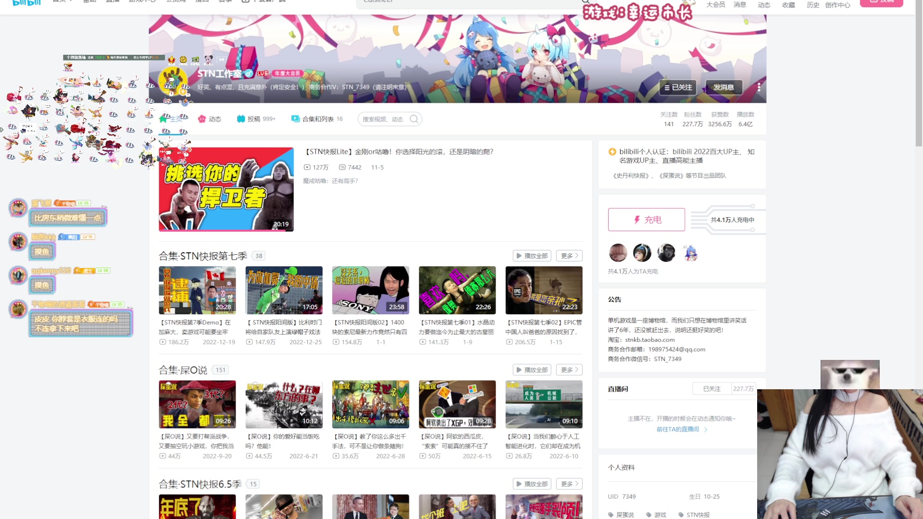Click the magnifier icon in the top search bar

point(585,2)
